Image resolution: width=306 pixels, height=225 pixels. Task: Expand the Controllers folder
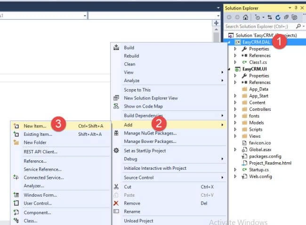click(235, 109)
